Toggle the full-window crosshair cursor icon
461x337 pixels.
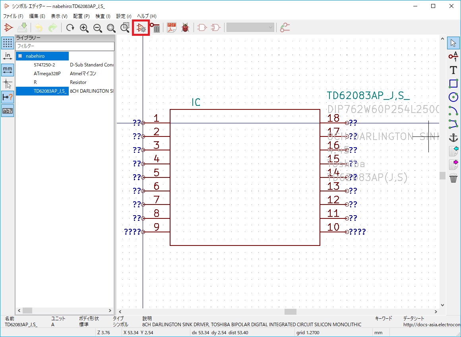coord(7,84)
